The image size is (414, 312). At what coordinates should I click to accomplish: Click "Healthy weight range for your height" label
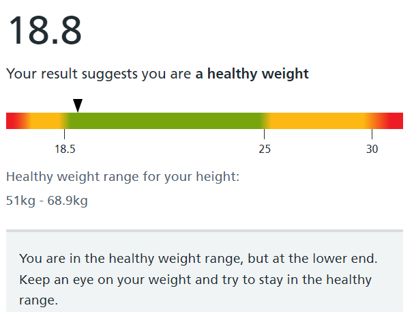[123, 176]
